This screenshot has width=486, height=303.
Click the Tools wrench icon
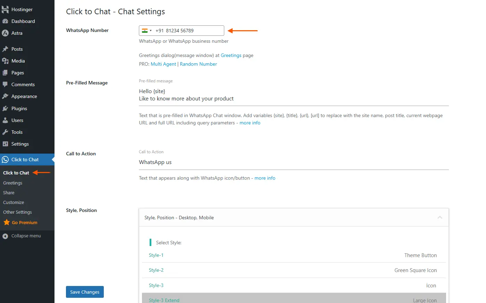(x=5, y=132)
